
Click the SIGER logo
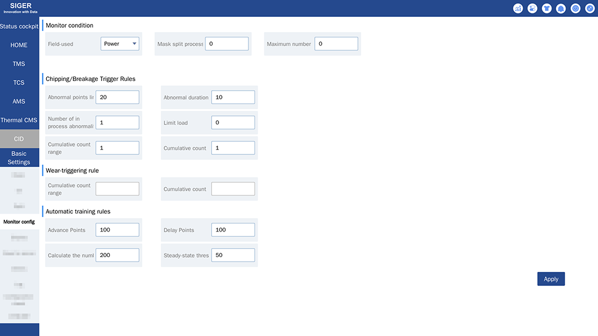(x=21, y=8)
